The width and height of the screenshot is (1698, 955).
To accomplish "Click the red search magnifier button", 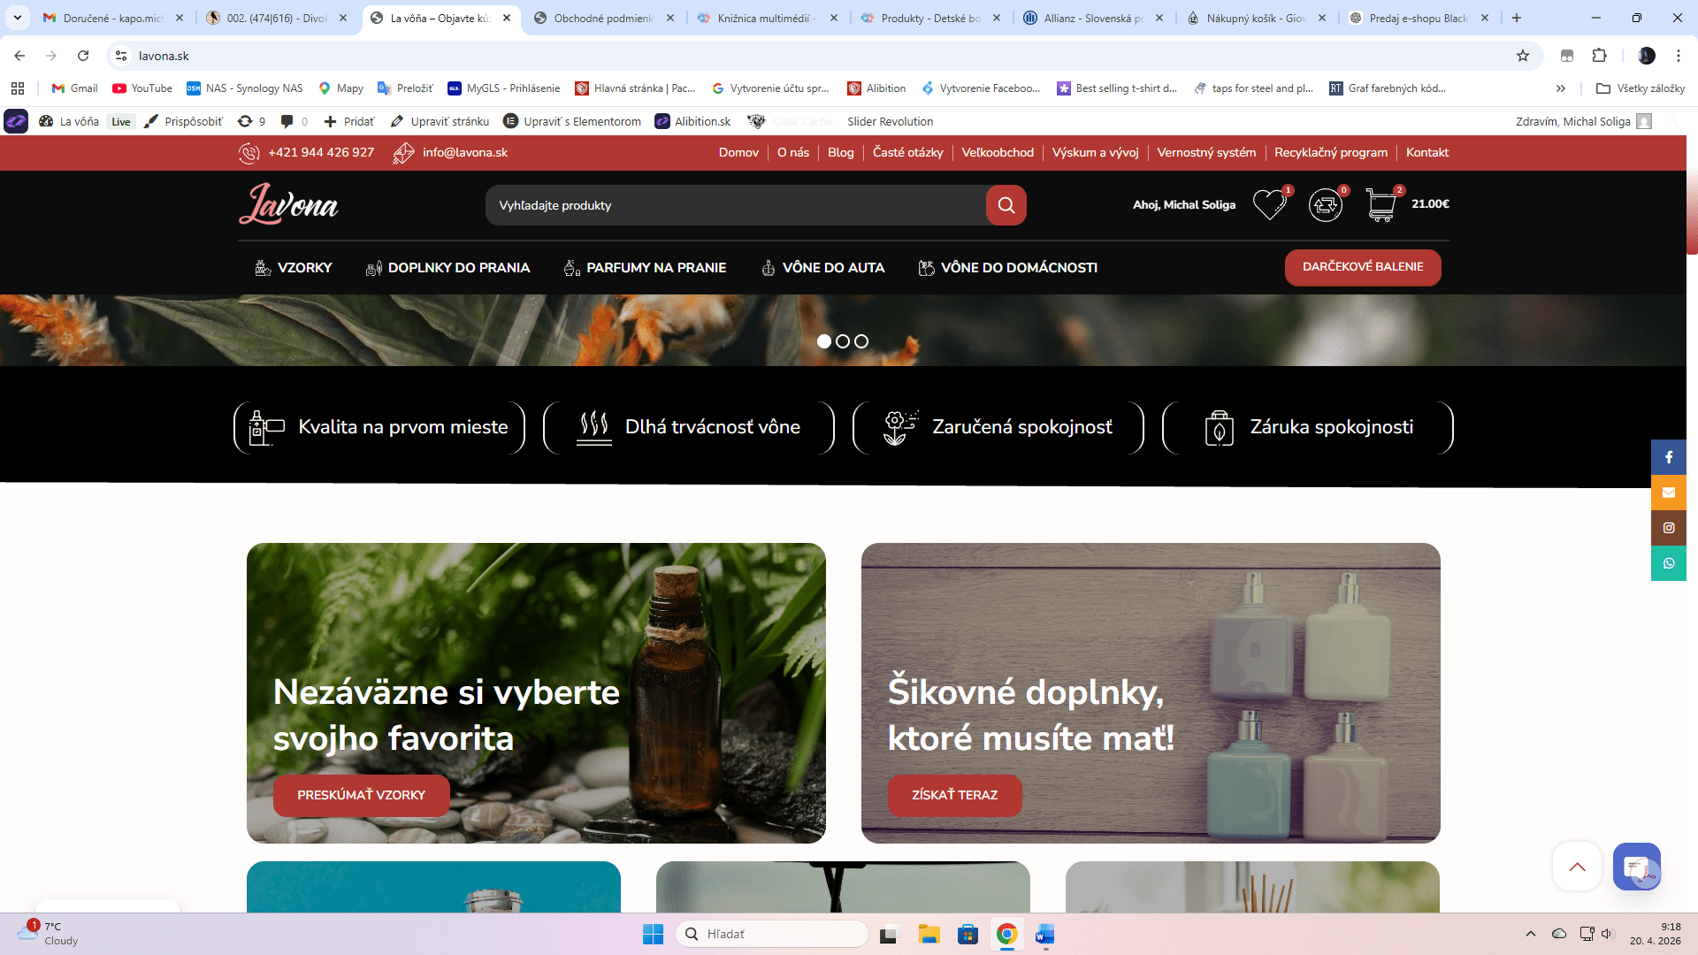I will 1006,205.
